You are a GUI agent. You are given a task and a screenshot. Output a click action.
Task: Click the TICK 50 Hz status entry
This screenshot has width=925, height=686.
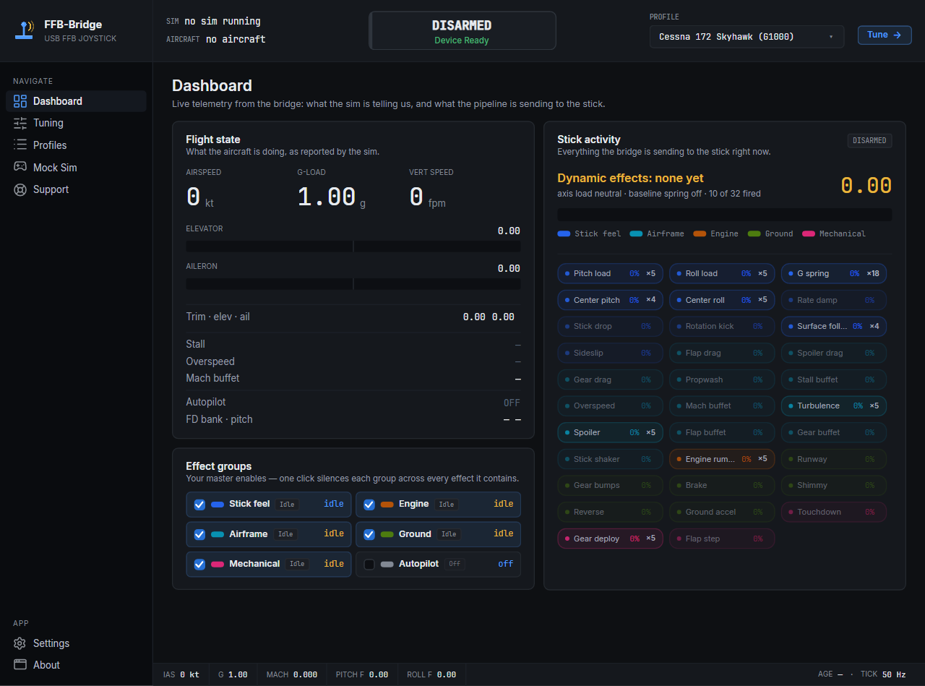point(883,674)
